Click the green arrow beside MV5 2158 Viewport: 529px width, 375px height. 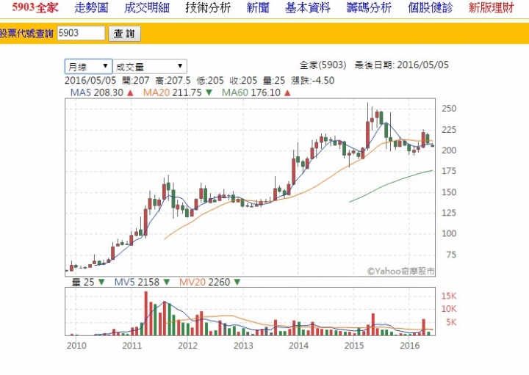167,283
